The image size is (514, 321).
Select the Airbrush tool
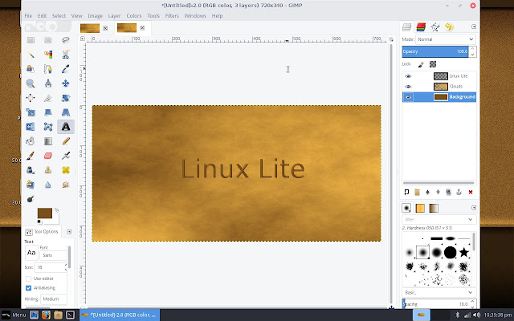coord(66,156)
